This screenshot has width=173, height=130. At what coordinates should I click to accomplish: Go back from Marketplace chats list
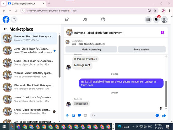[6, 29]
